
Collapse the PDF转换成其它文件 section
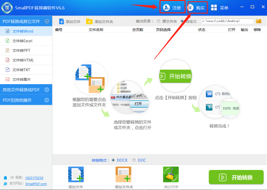click(26, 21)
